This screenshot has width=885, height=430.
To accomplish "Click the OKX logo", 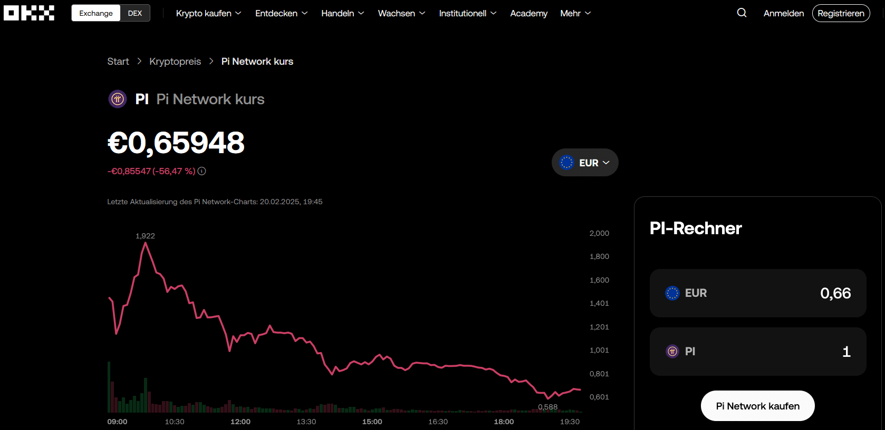I will tap(29, 13).
